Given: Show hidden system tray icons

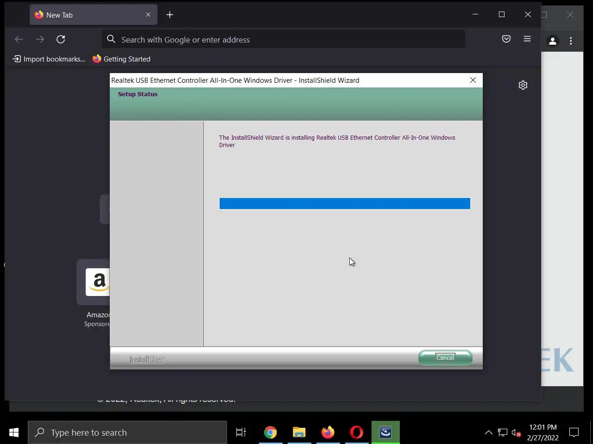Looking at the screenshot, I should click(489, 432).
